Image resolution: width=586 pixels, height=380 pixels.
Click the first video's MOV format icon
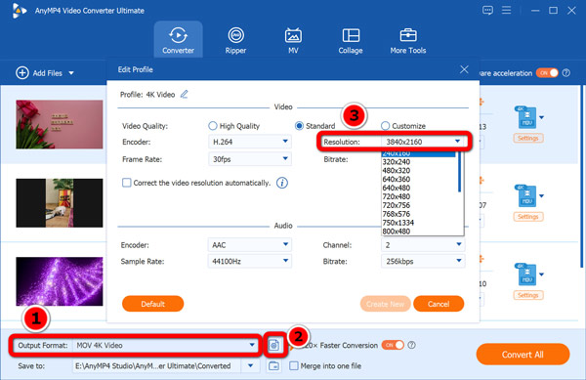[526, 117]
